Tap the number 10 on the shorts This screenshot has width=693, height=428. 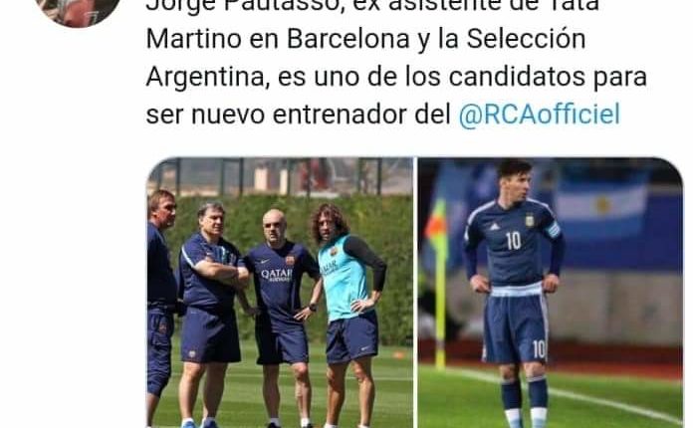coord(539,349)
